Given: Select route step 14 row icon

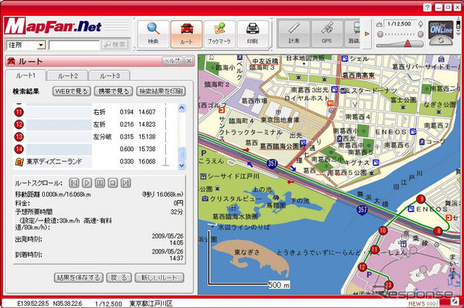Looking at the screenshot, I should click(19, 149).
